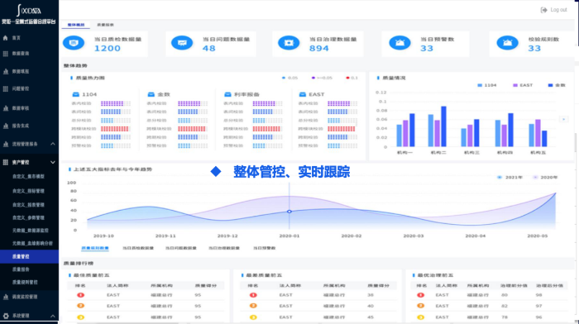Click the Log out link text

(558, 10)
